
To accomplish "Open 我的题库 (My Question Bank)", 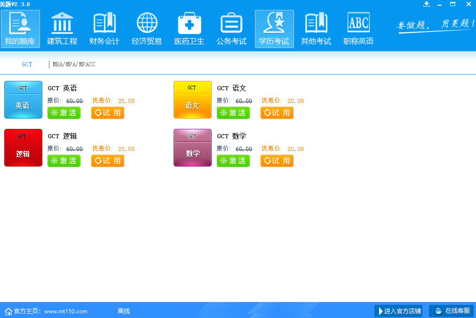I will click(20, 29).
